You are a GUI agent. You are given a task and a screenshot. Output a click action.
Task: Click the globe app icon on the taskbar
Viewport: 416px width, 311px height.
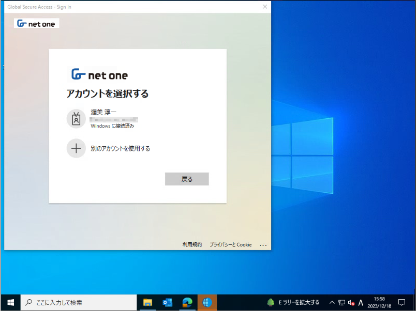click(207, 302)
